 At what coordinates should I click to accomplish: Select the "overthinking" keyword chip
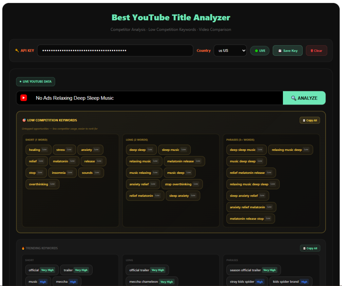(42, 184)
